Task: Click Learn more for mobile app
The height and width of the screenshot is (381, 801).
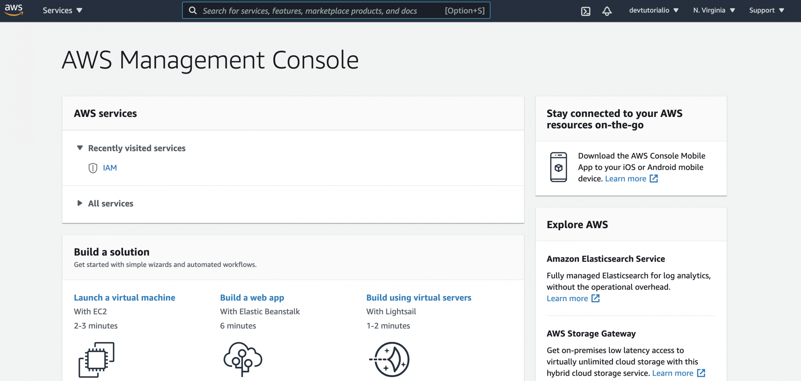Action: 625,178
